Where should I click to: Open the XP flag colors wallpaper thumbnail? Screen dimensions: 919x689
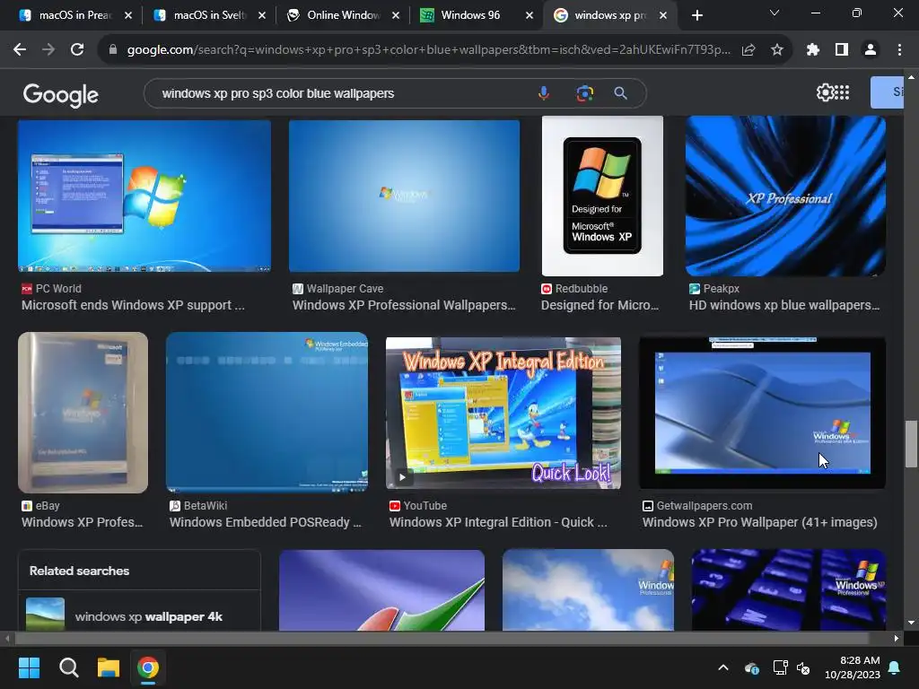[x=381, y=590]
